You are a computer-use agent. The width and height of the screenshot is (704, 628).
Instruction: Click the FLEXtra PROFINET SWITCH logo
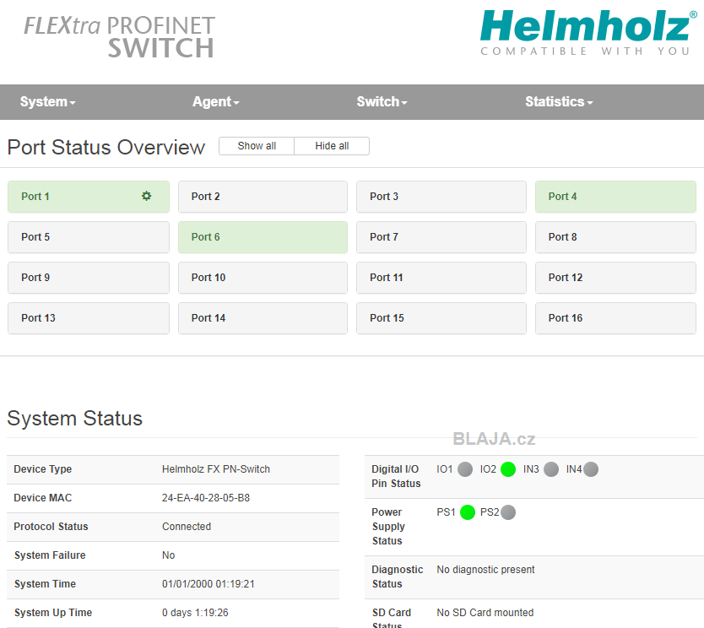point(120,37)
